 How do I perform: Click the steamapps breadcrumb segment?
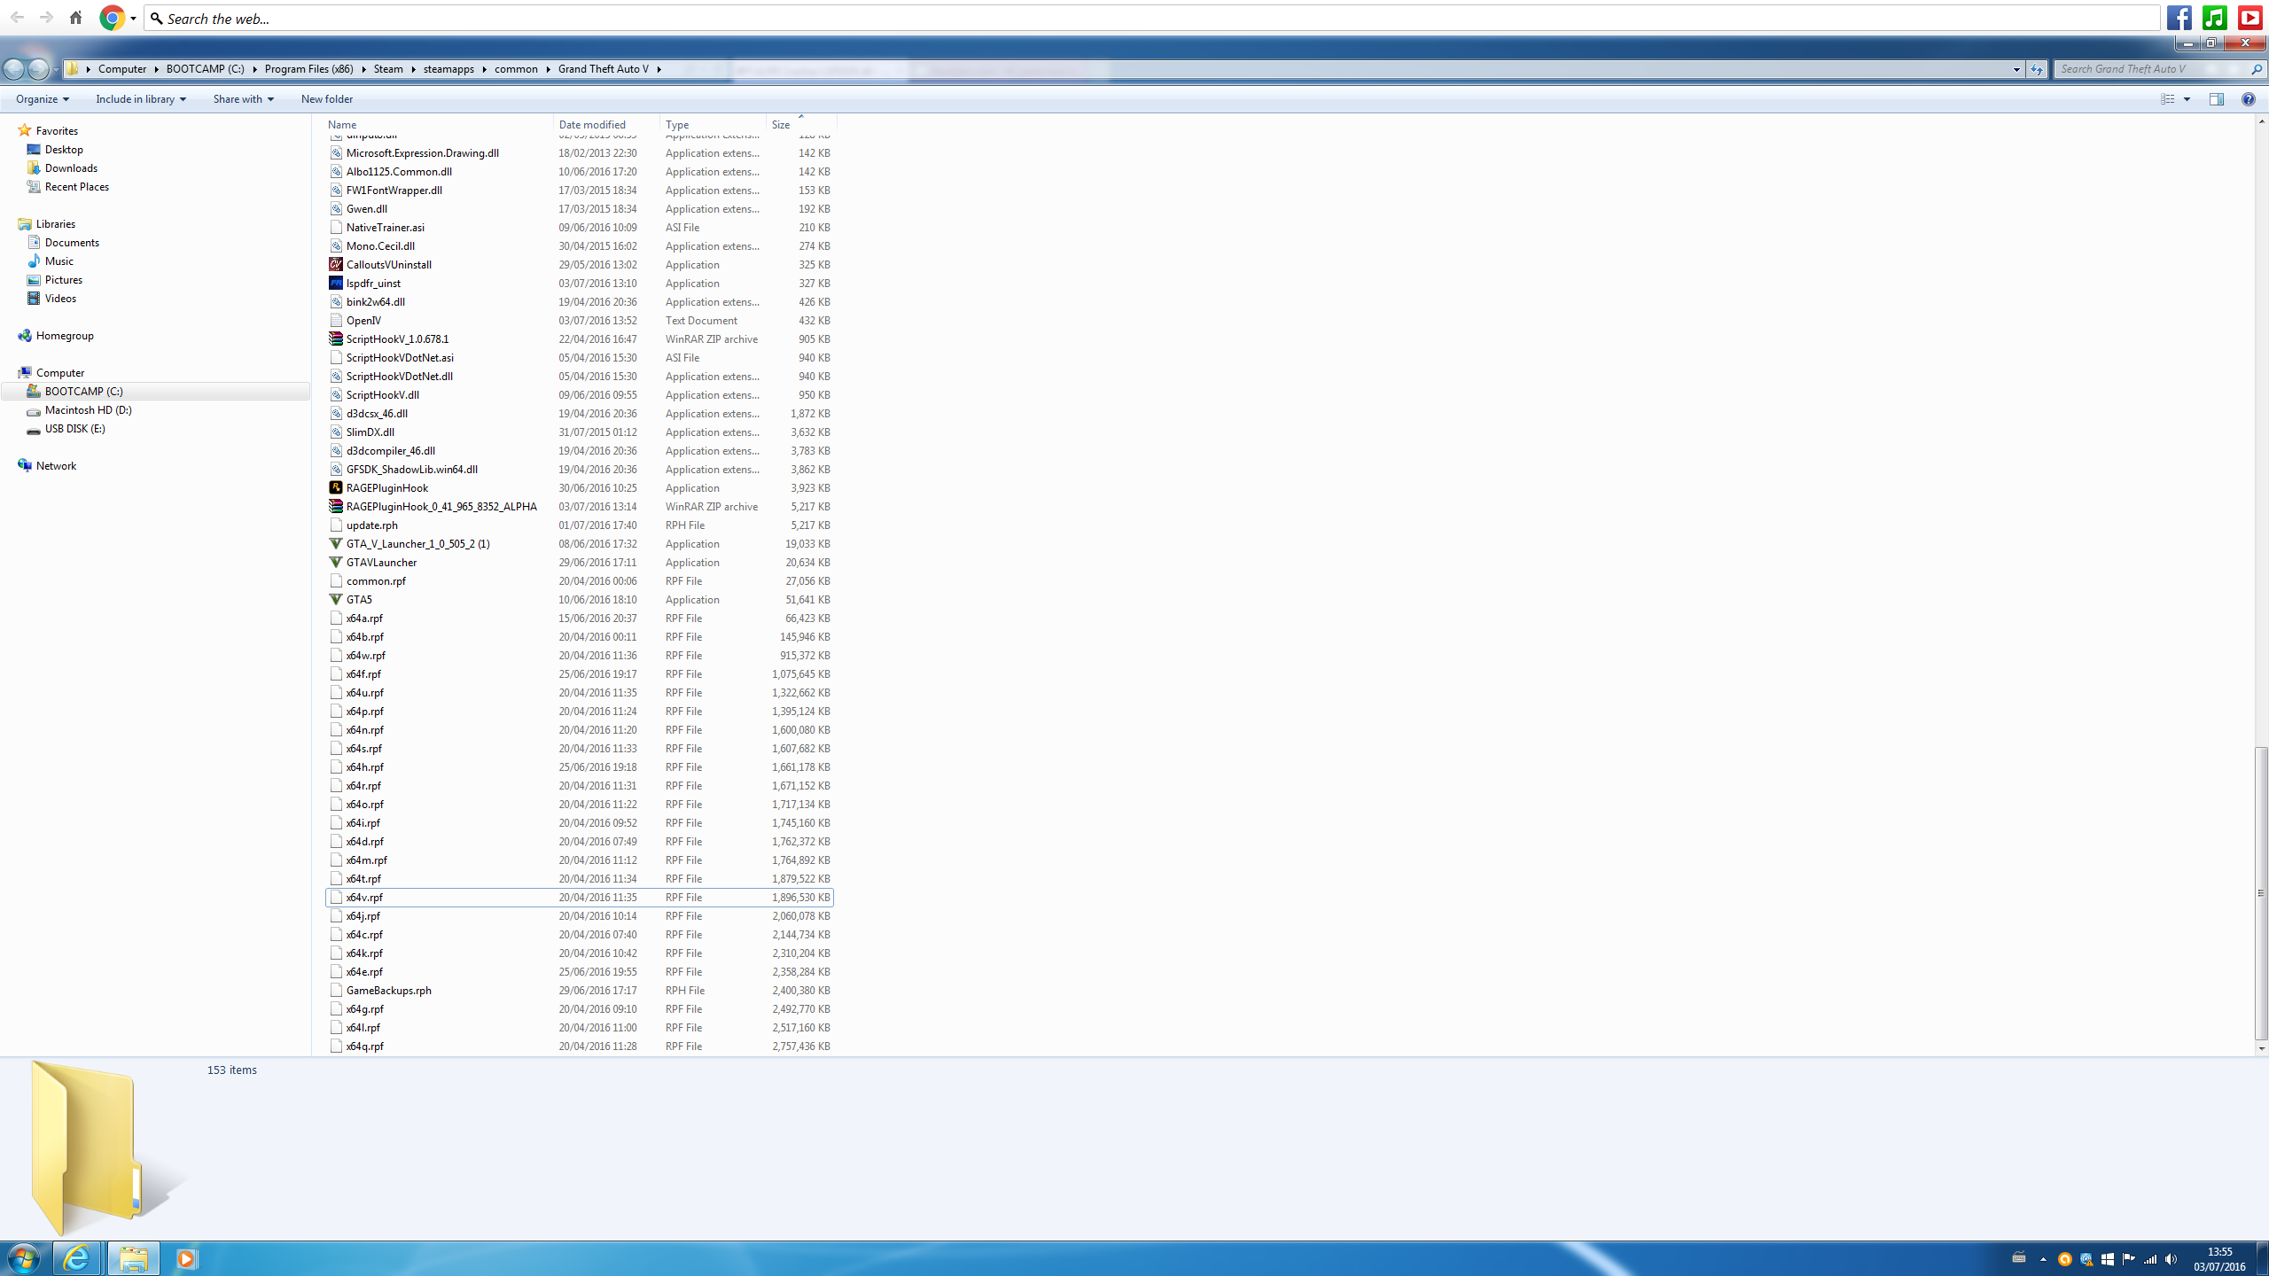pyautogui.click(x=448, y=69)
